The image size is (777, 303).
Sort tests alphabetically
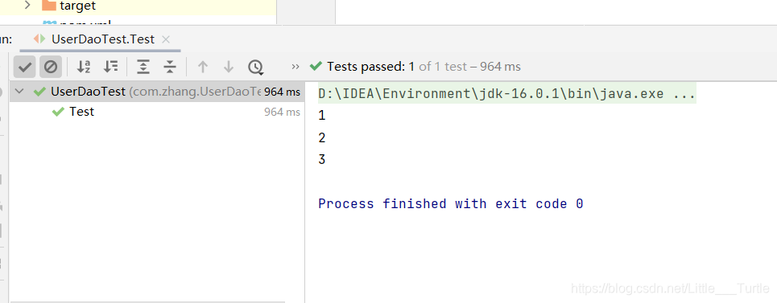tap(84, 67)
